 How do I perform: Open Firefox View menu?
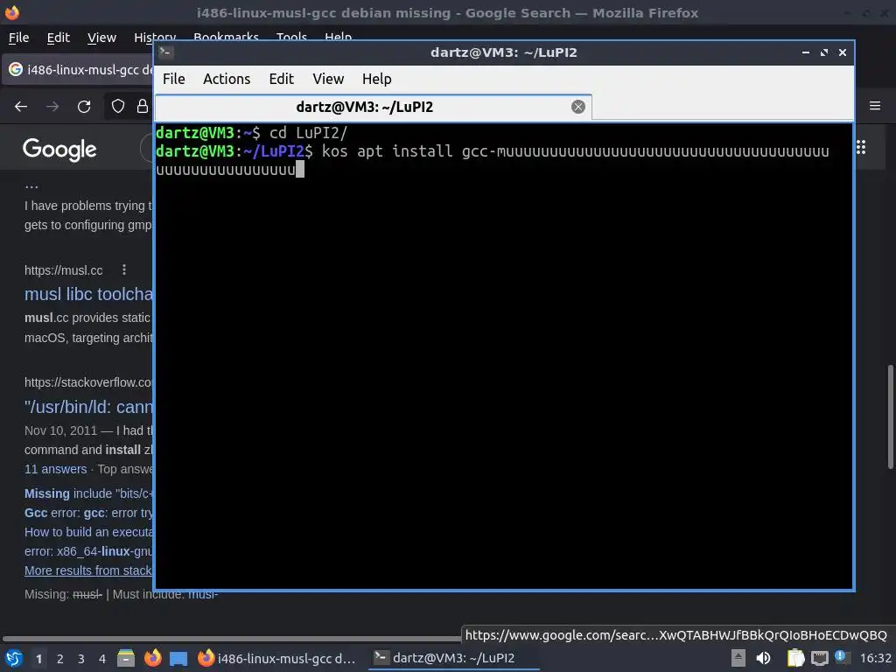pos(101,38)
